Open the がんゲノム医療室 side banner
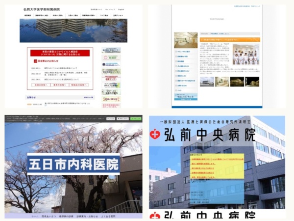Screen dimensions: 294x221 [x=111, y=85]
